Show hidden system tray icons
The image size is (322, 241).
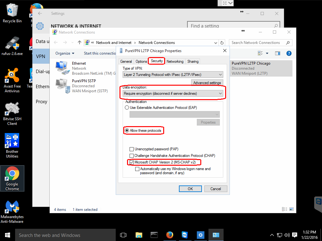click(x=272, y=235)
